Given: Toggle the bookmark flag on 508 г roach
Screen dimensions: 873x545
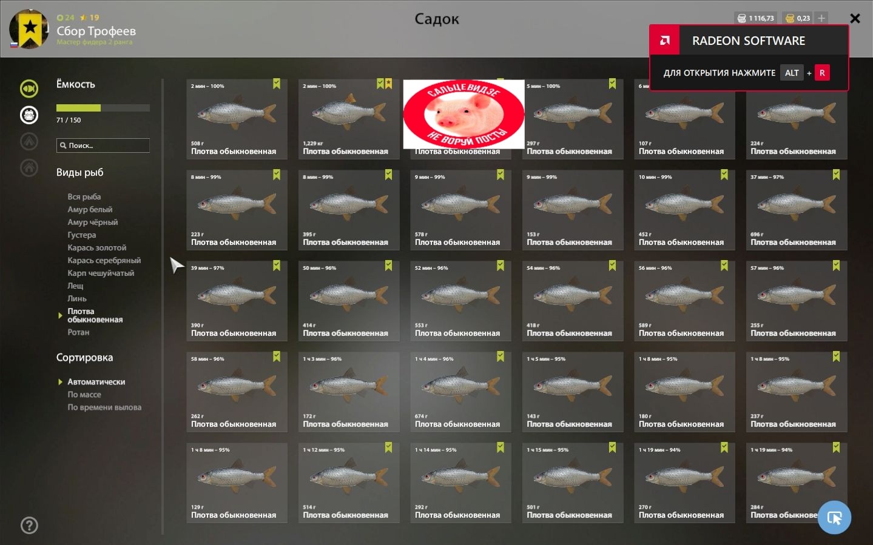Looking at the screenshot, I should [x=277, y=84].
